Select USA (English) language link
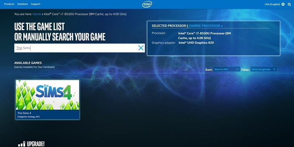The image size is (294, 147). (272, 4)
